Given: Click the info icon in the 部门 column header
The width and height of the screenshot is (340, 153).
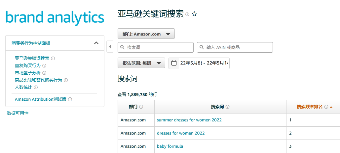Looking at the screenshot, I should [141, 107].
